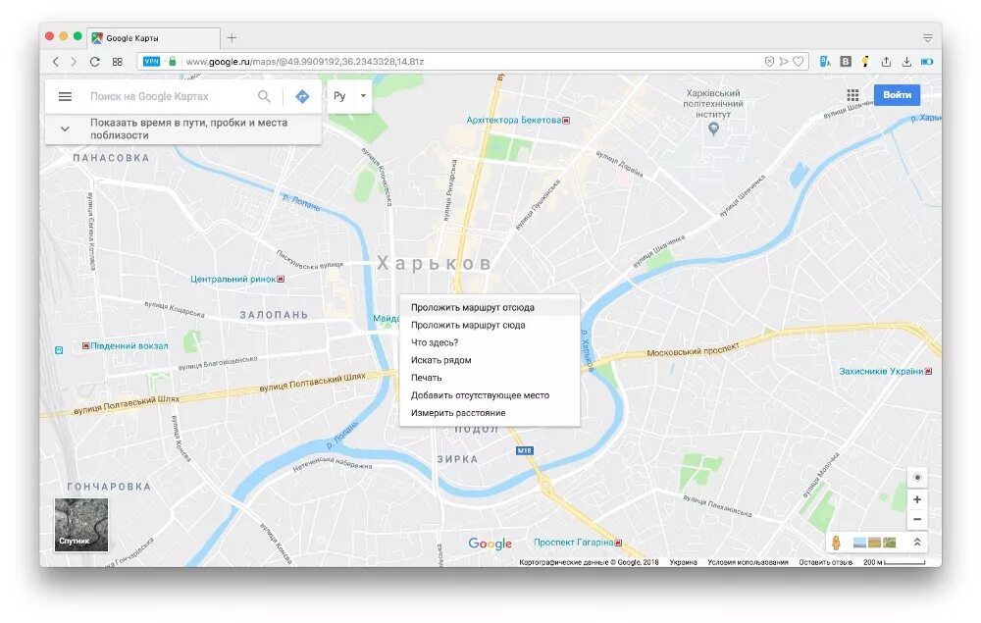Click the VPN badge in the address bar
This screenshot has height=623, width=981.
(x=151, y=61)
